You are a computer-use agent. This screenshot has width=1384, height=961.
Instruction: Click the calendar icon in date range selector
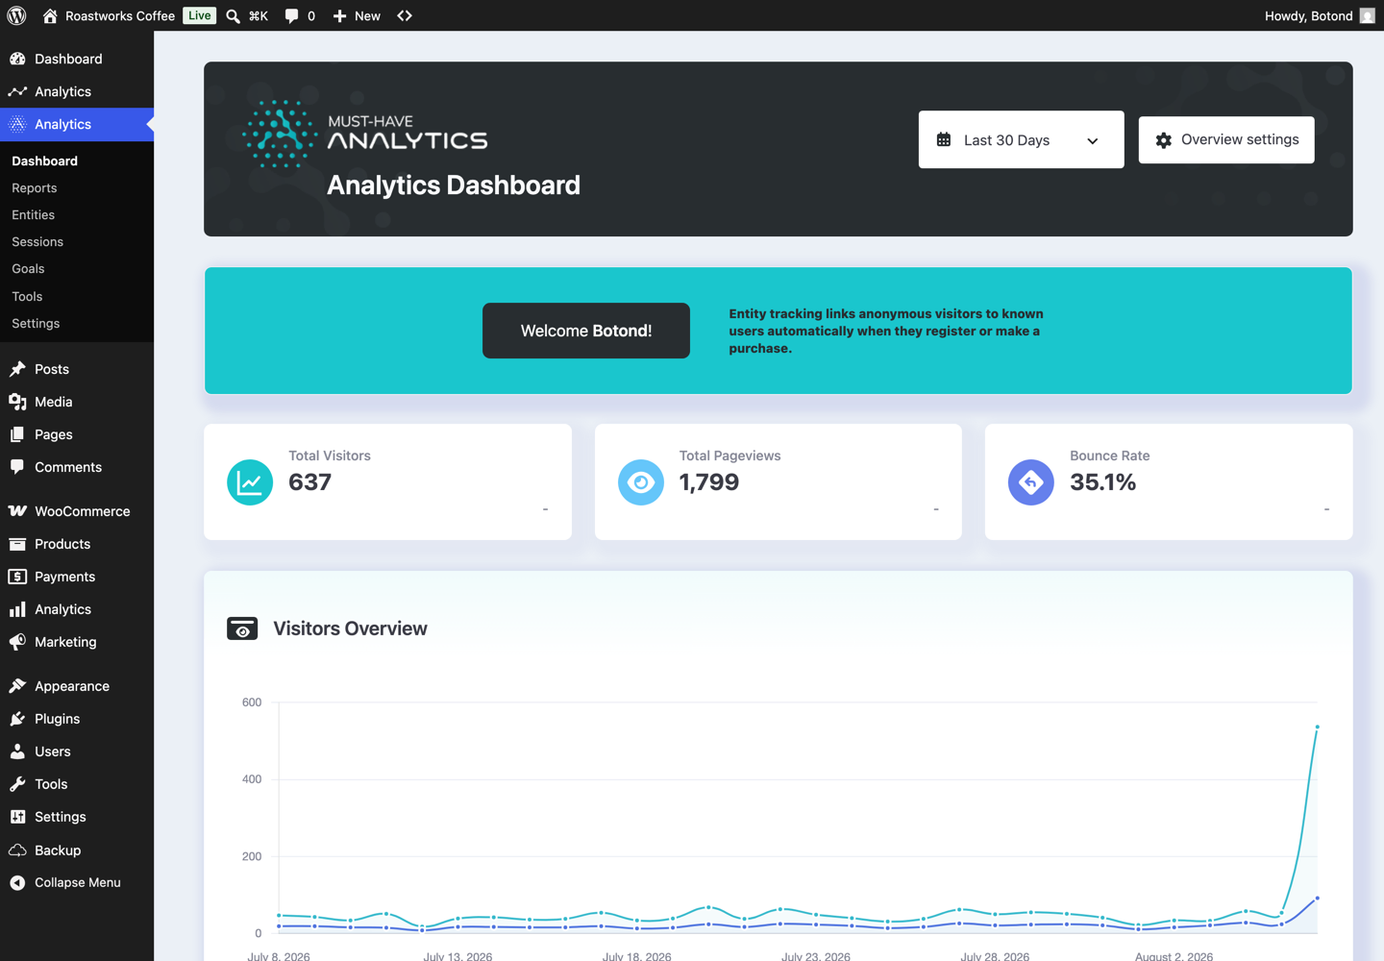[944, 140]
